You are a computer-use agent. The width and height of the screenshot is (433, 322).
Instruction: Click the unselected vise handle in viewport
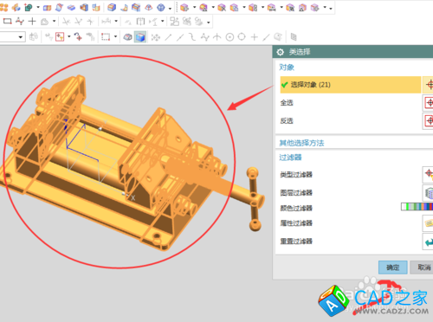254,199
